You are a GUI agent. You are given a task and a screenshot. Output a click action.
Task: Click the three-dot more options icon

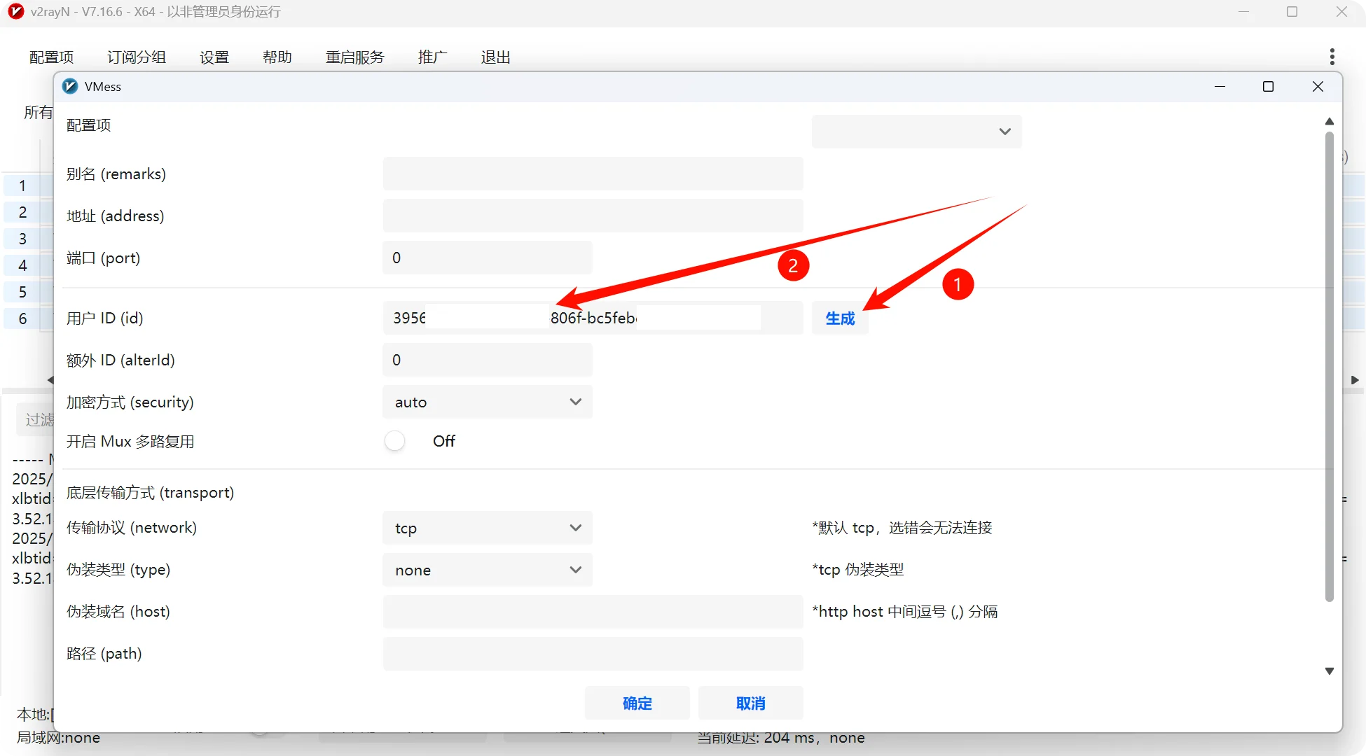[1332, 57]
